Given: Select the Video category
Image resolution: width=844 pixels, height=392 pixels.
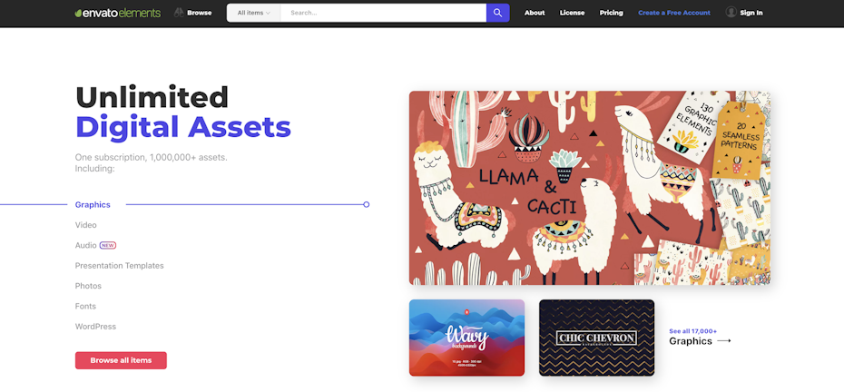Looking at the screenshot, I should point(86,225).
